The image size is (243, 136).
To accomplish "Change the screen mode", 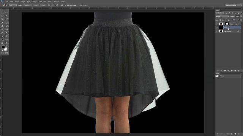I will tap(6, 53).
